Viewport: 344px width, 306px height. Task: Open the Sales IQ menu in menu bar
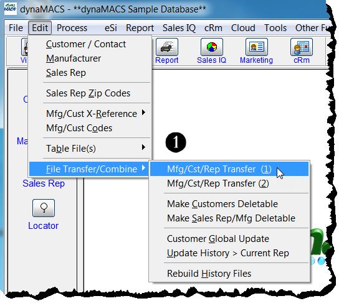click(179, 28)
